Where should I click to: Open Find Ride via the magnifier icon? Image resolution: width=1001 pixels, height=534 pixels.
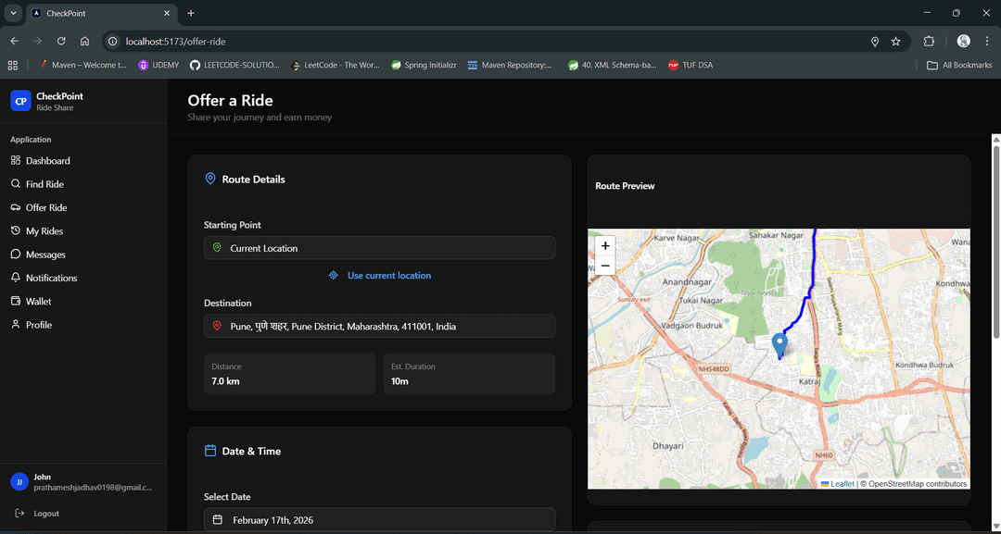tap(15, 183)
